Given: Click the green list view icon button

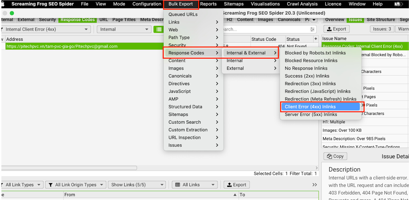Looking at the screenshot, I should click(x=159, y=29).
